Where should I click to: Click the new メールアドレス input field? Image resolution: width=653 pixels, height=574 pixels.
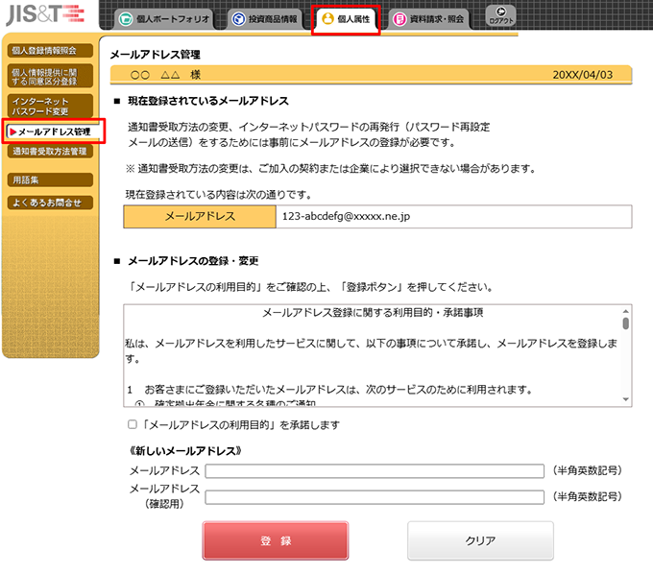(x=375, y=471)
